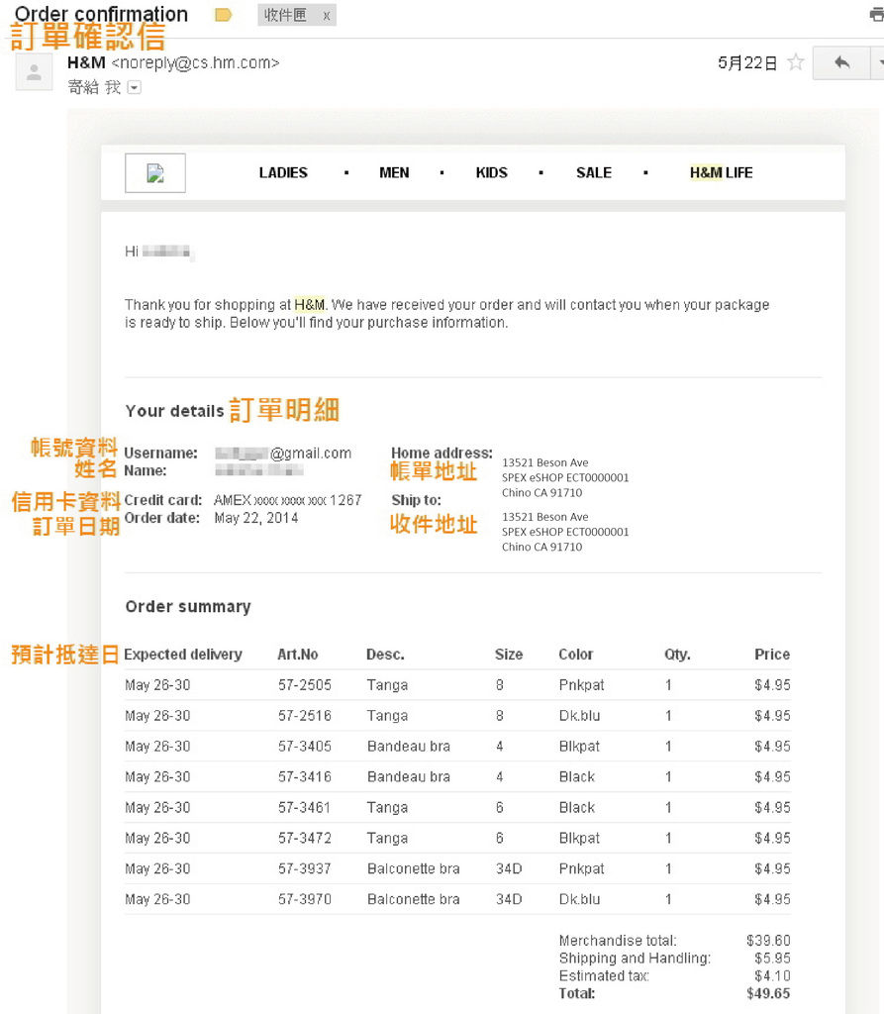
Task: Click the Ship to label
Action: (x=417, y=500)
